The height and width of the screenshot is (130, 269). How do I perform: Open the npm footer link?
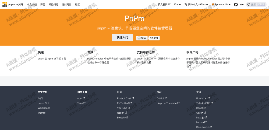81,98
